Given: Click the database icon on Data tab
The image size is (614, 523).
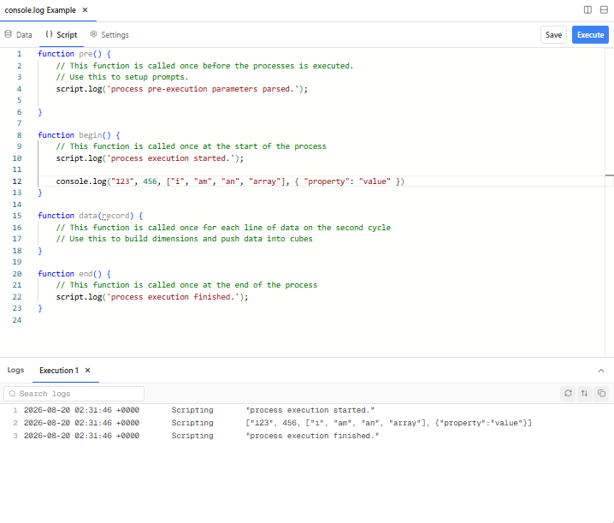Looking at the screenshot, I should (x=9, y=34).
